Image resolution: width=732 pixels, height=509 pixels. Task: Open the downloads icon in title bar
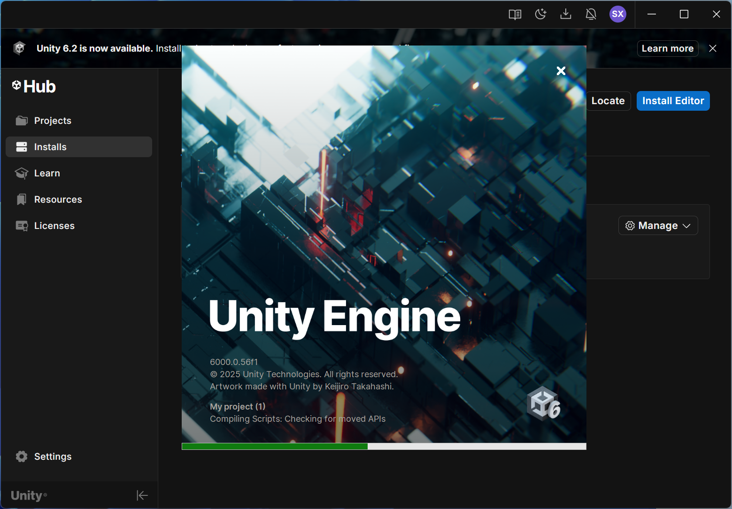566,14
